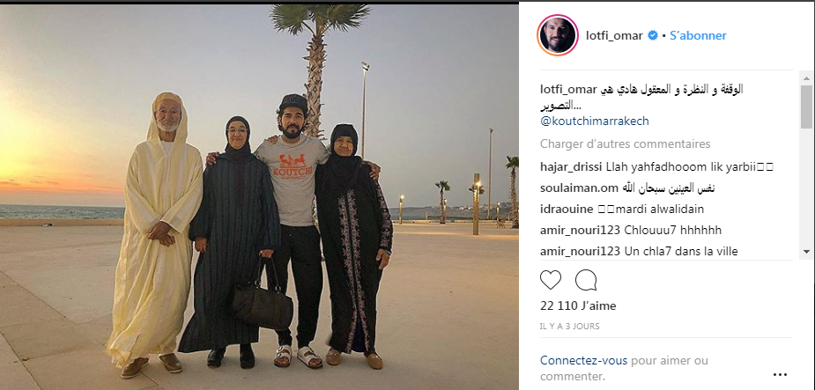815x390 pixels.
Task: Open amir_nouri123 profile on Chlouuu7 comment
Action: click(580, 230)
